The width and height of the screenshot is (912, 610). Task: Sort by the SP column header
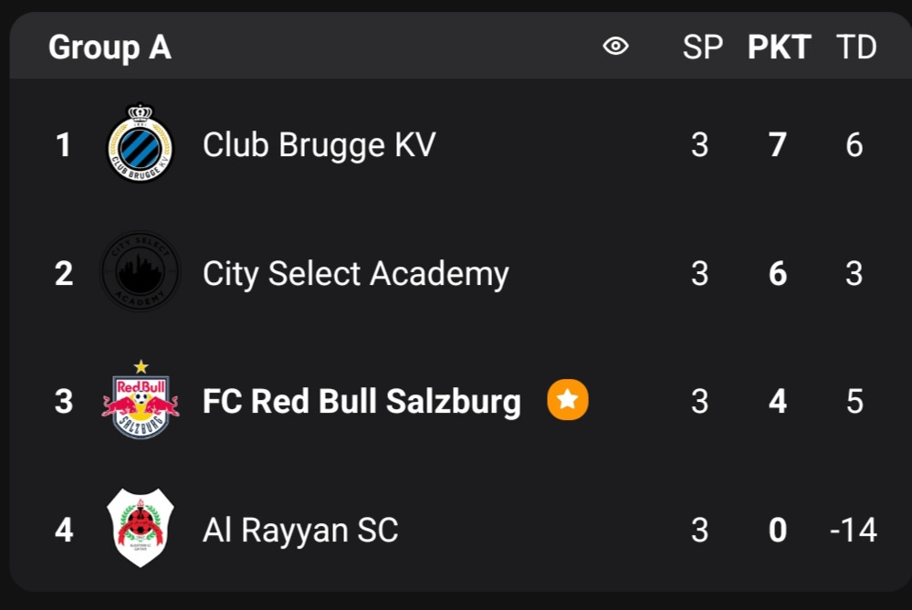pyautogui.click(x=702, y=47)
